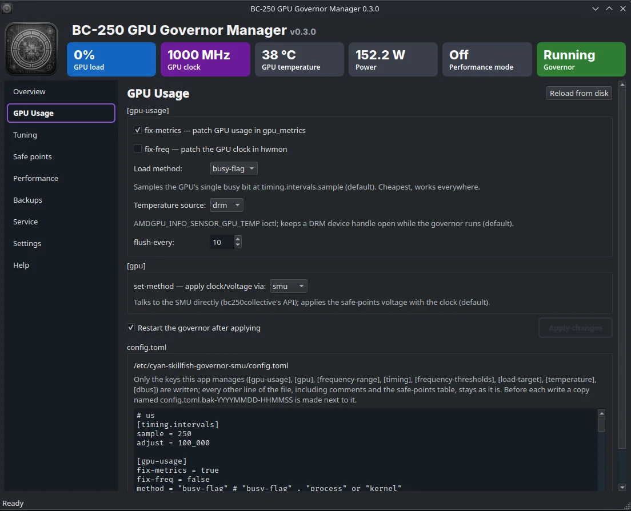The width and height of the screenshot is (631, 511).
Task: Click the 38 °C GPU temperature tile
Action: [x=299, y=59]
